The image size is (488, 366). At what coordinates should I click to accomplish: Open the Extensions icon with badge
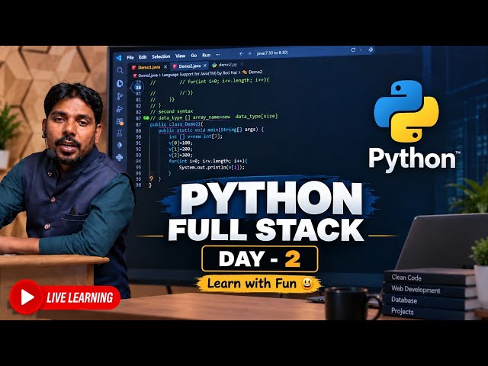(x=120, y=121)
